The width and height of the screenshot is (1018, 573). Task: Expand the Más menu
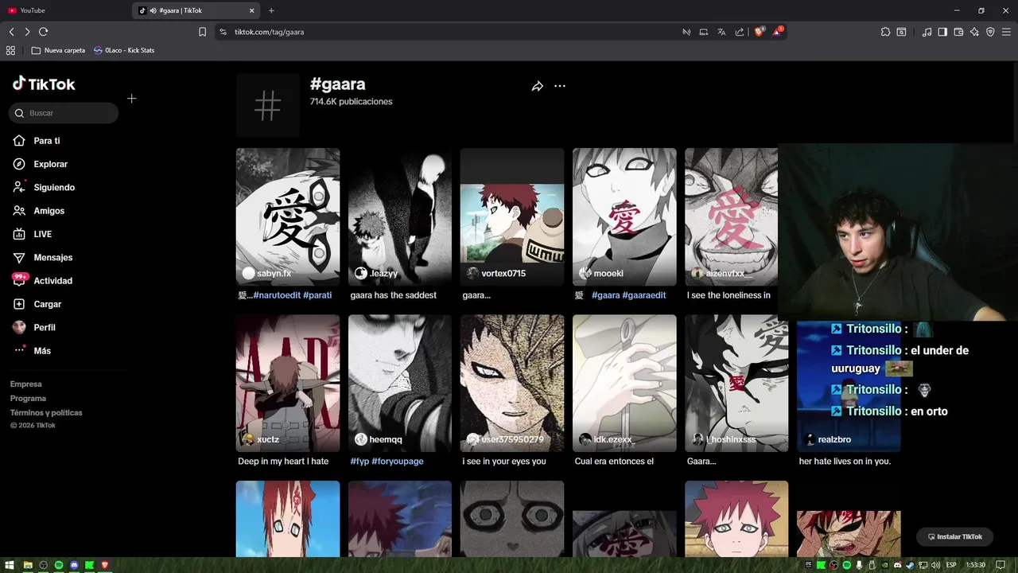pyautogui.click(x=32, y=351)
